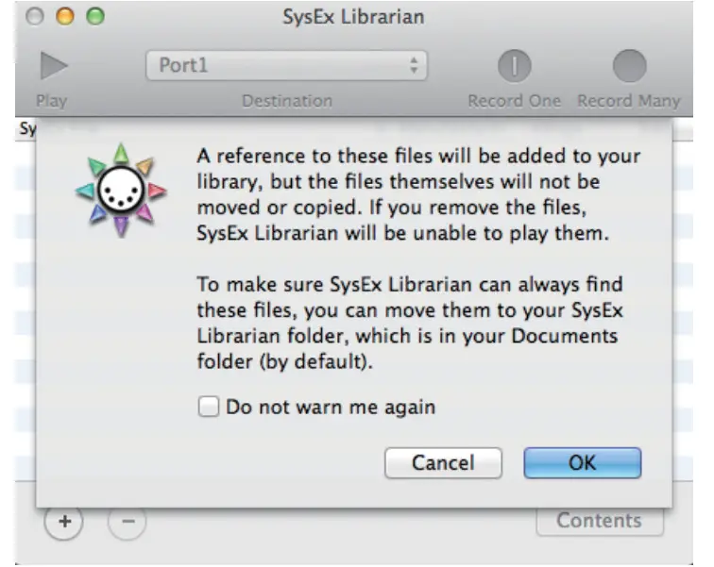Open the Port1 destination dropdown
Screen dimensions: 714x567
coord(286,67)
